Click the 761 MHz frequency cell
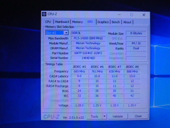Image resolution: width=170 pixels, height=128 pixels. (x=97, y=71)
